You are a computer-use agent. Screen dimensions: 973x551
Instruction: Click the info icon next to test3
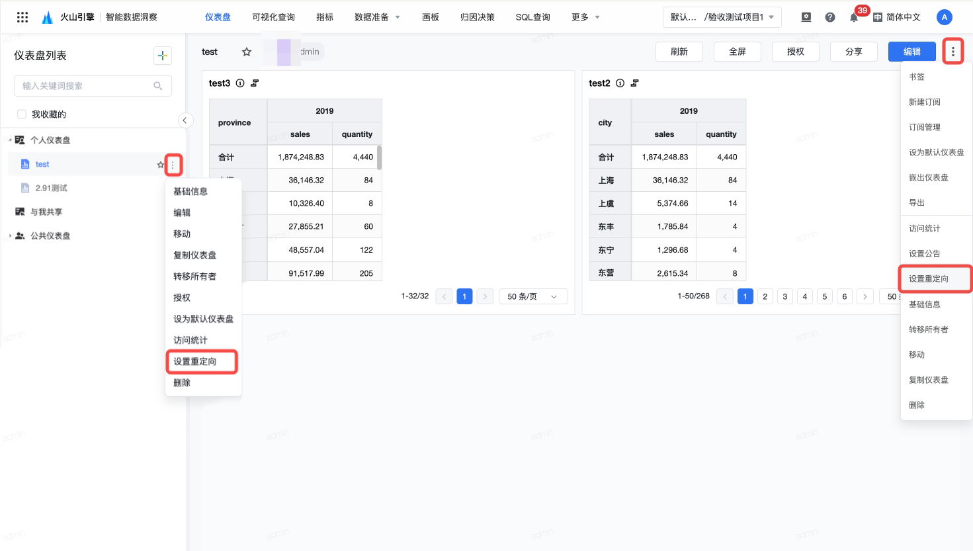240,83
